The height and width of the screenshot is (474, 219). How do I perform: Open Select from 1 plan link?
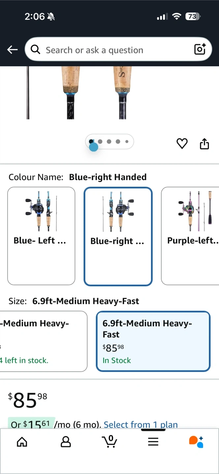141,425
